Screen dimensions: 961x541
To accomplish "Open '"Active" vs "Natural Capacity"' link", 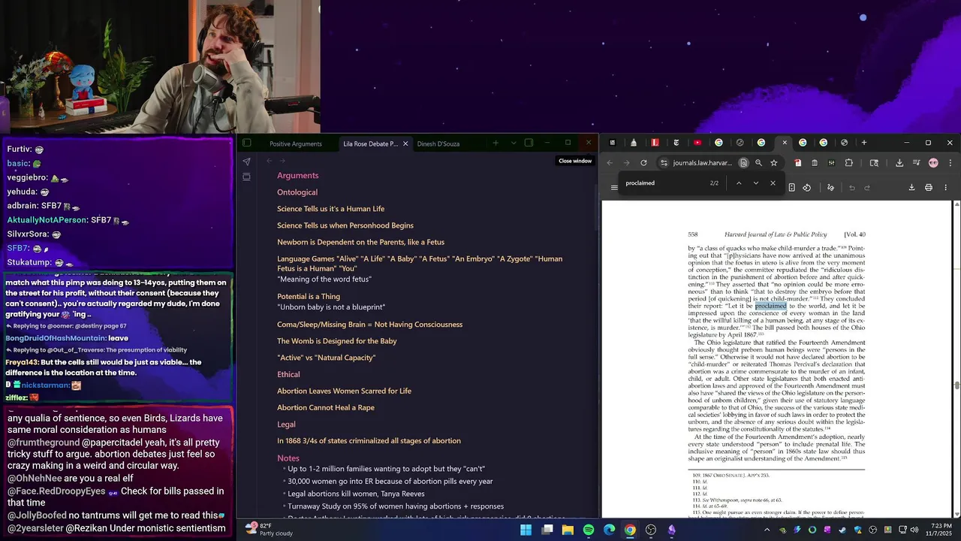I will [x=326, y=358].
